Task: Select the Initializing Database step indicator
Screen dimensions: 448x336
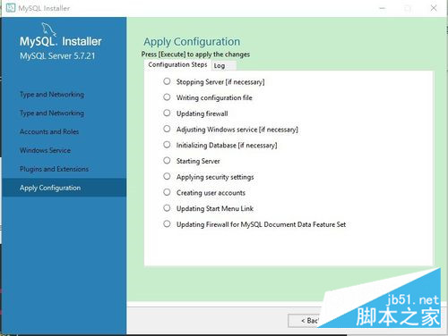Action: pos(167,145)
